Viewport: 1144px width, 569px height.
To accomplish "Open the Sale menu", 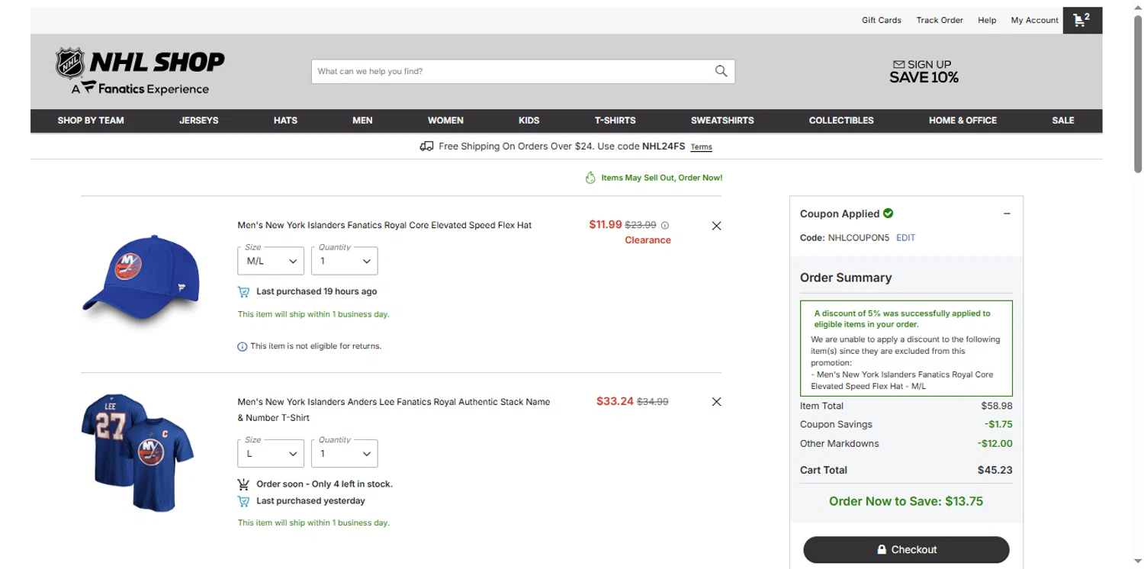I will (1062, 121).
